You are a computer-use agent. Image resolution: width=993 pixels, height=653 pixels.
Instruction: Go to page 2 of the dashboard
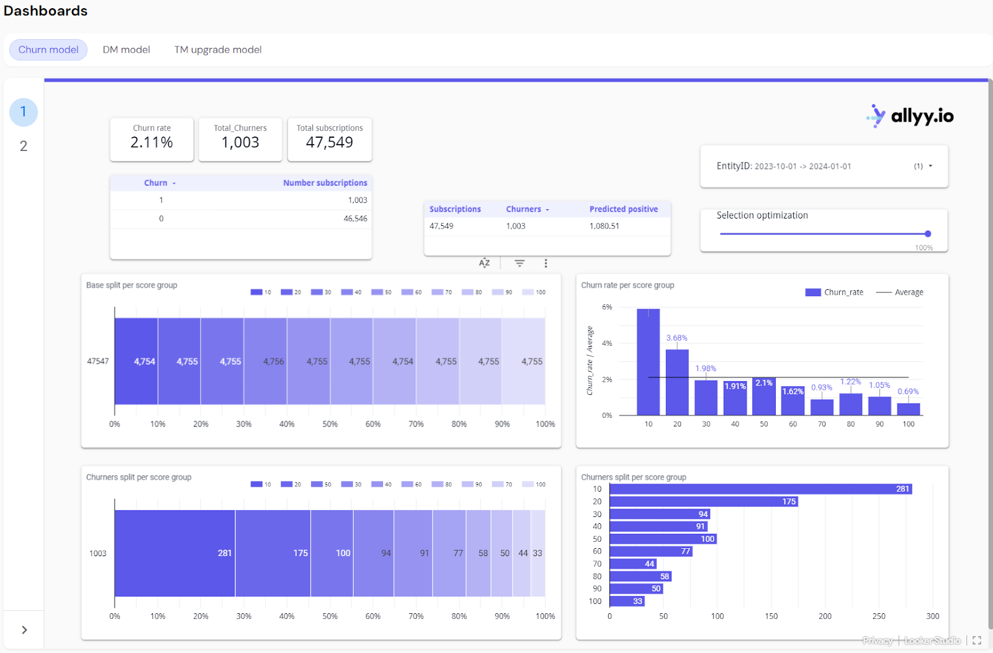coord(24,145)
